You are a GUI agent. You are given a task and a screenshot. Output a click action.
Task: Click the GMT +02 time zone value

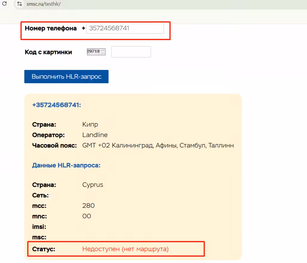click(158, 145)
